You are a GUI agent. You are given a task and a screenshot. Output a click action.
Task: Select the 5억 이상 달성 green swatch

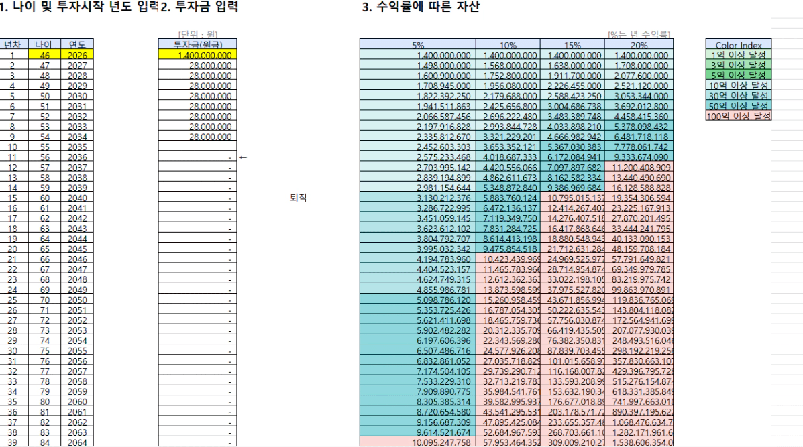click(x=738, y=74)
